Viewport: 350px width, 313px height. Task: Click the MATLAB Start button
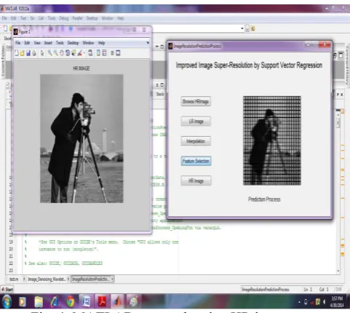[x=7, y=289]
